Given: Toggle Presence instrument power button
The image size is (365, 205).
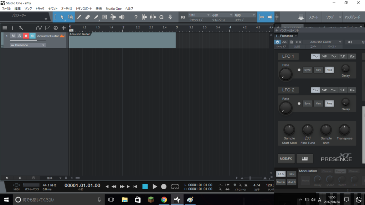Looking at the screenshot, I should [277, 42].
